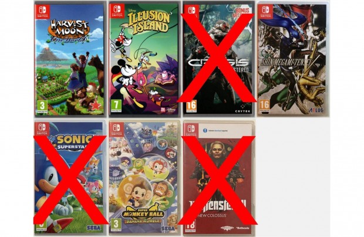Click the crossed-out Wolfenstein New Colossus cover

point(218,178)
